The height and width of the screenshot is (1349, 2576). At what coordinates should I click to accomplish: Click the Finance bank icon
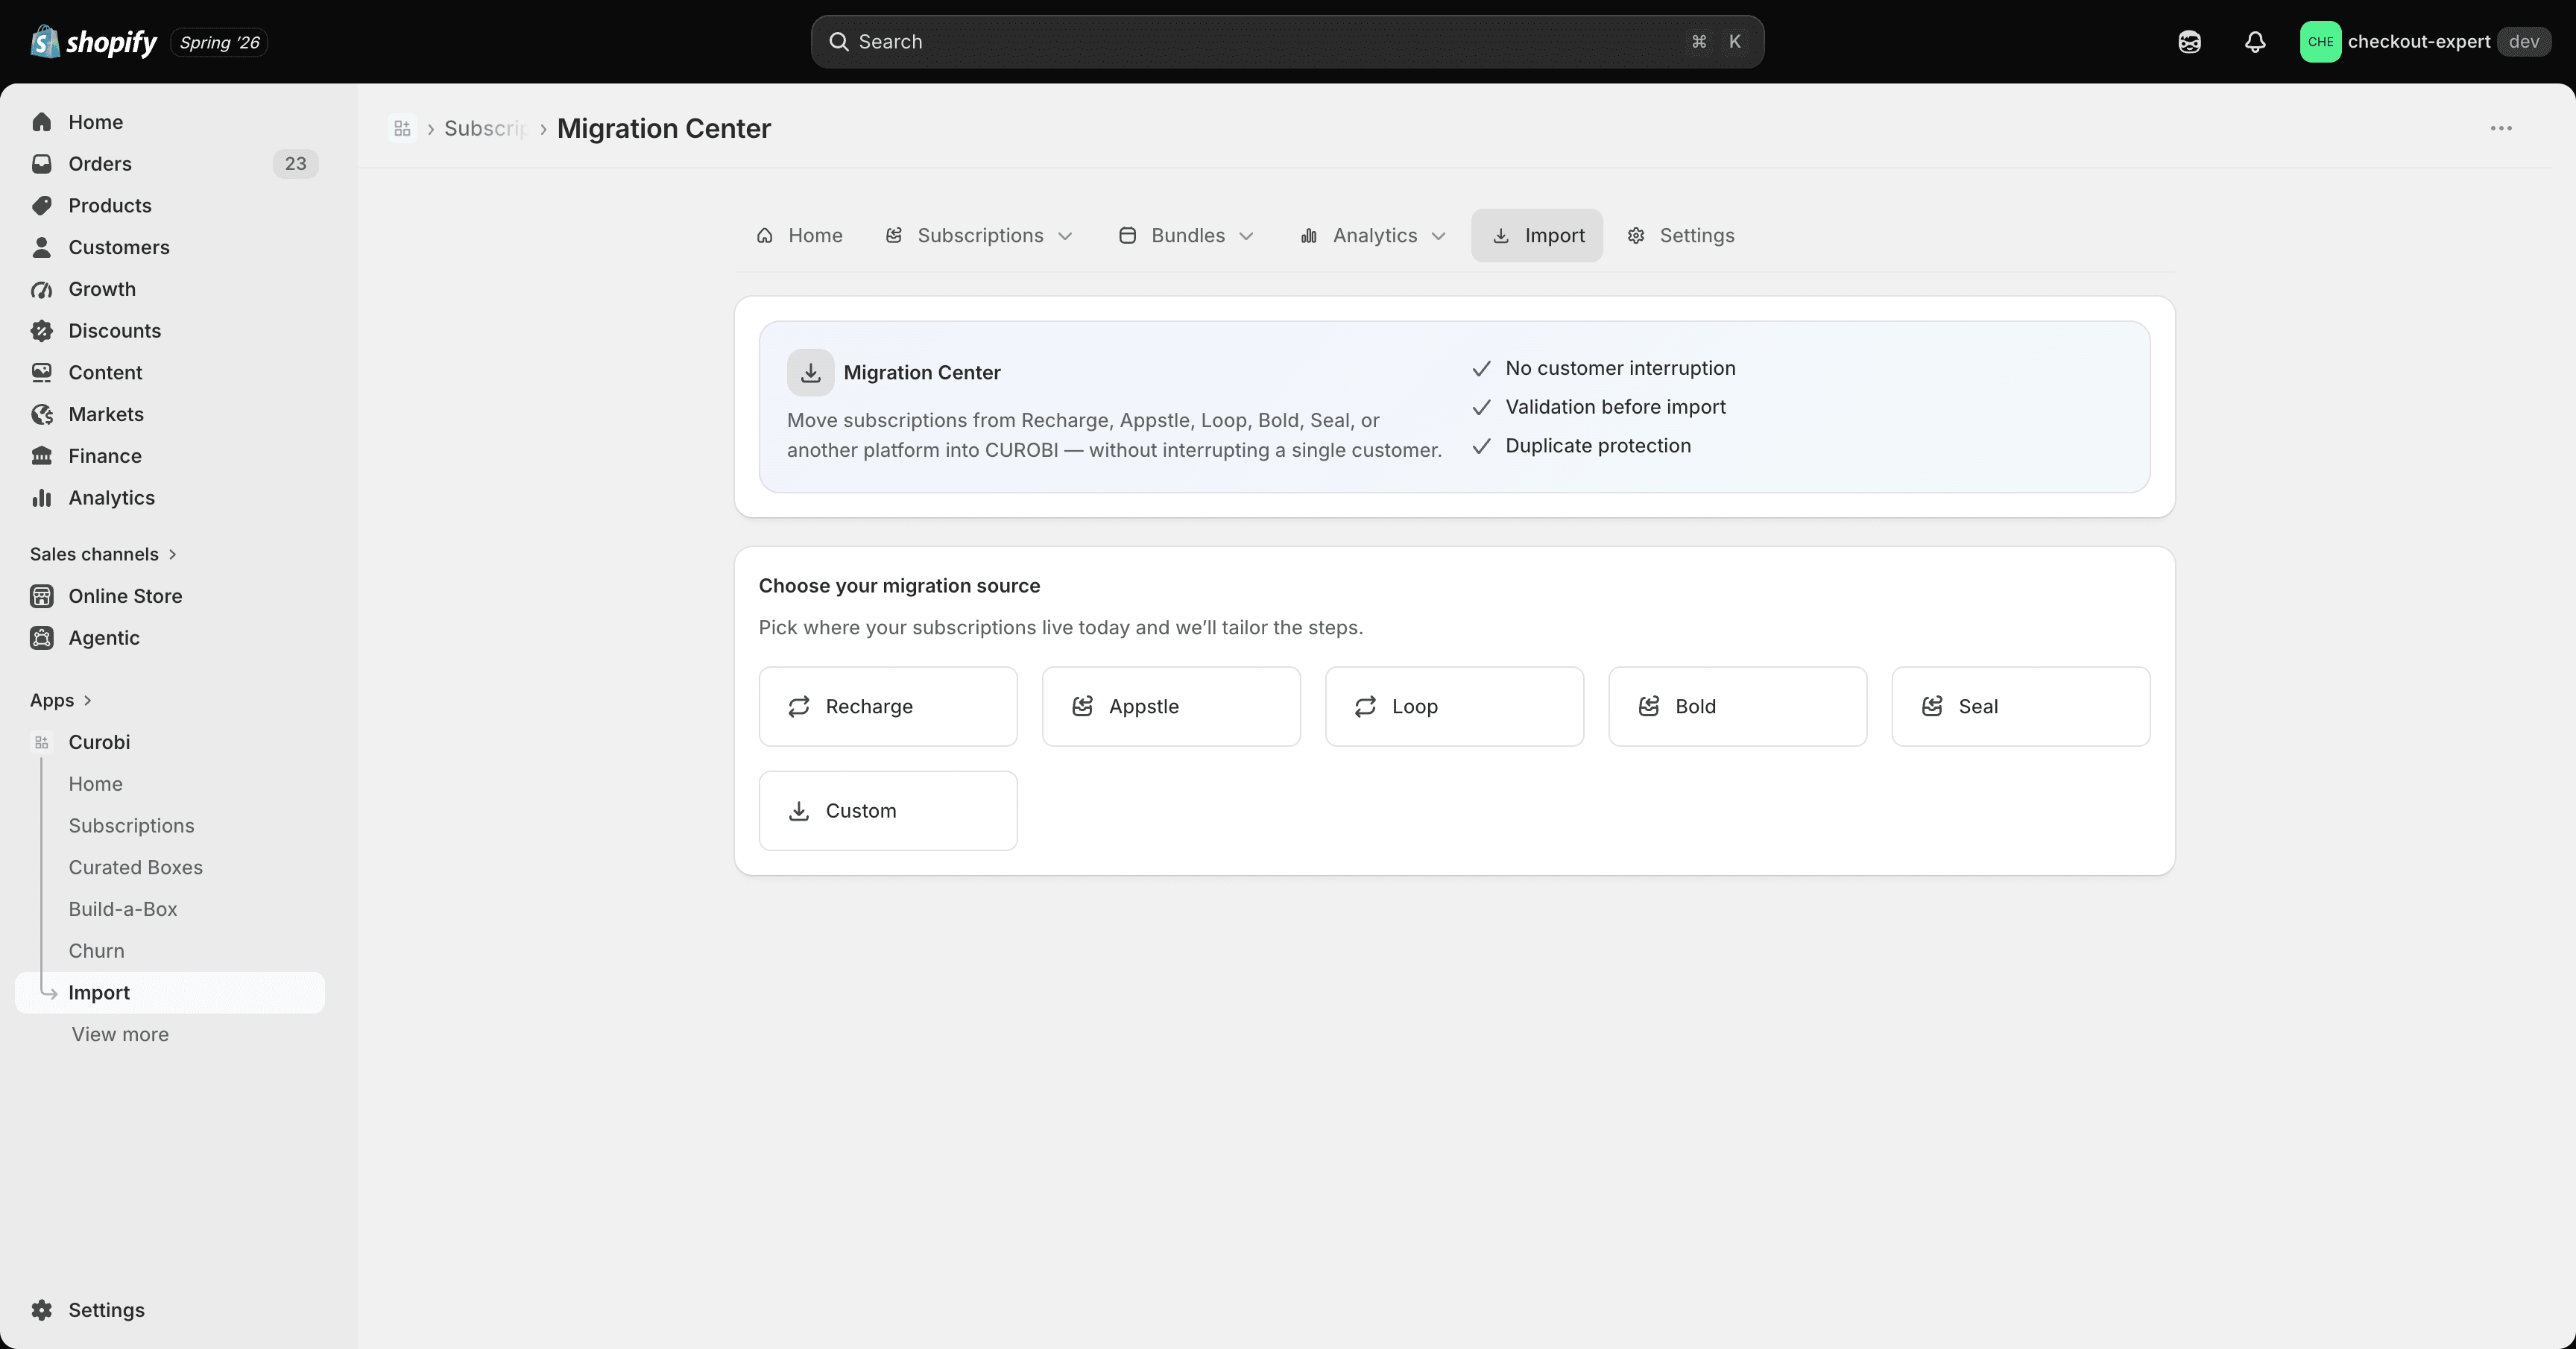point(42,456)
